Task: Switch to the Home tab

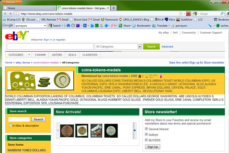Action: tap(29, 8)
